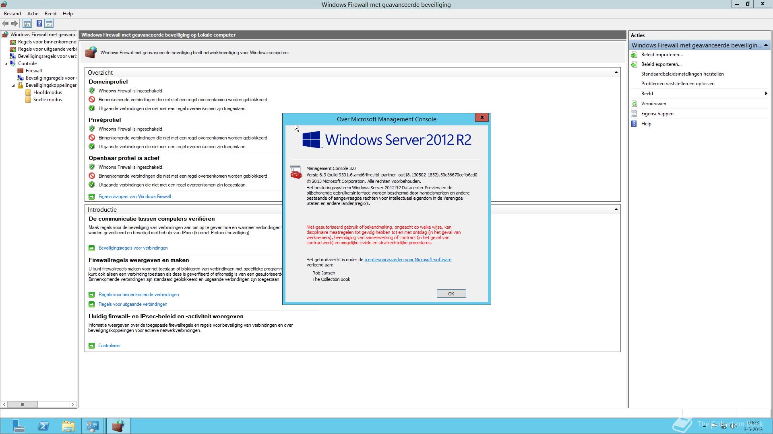Screen dimensions: 773x434
Task: Click the blue Help toolbar icon
Action: [x=39, y=24]
